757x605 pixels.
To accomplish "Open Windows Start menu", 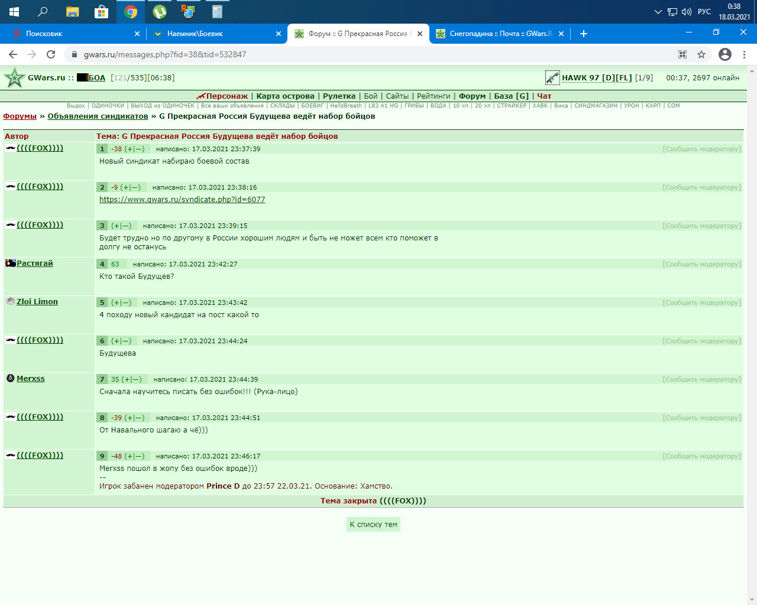I will [x=14, y=11].
